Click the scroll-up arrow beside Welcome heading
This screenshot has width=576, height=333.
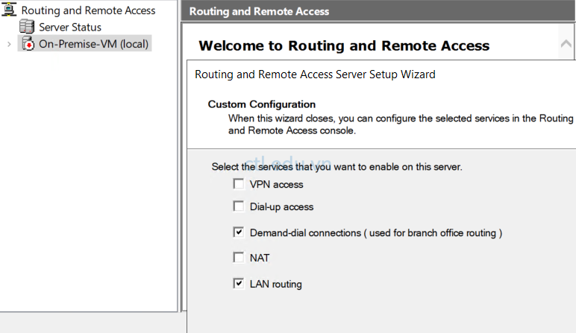pos(566,44)
